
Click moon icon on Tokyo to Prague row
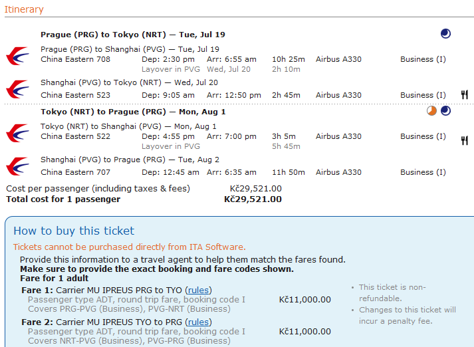tap(445, 111)
